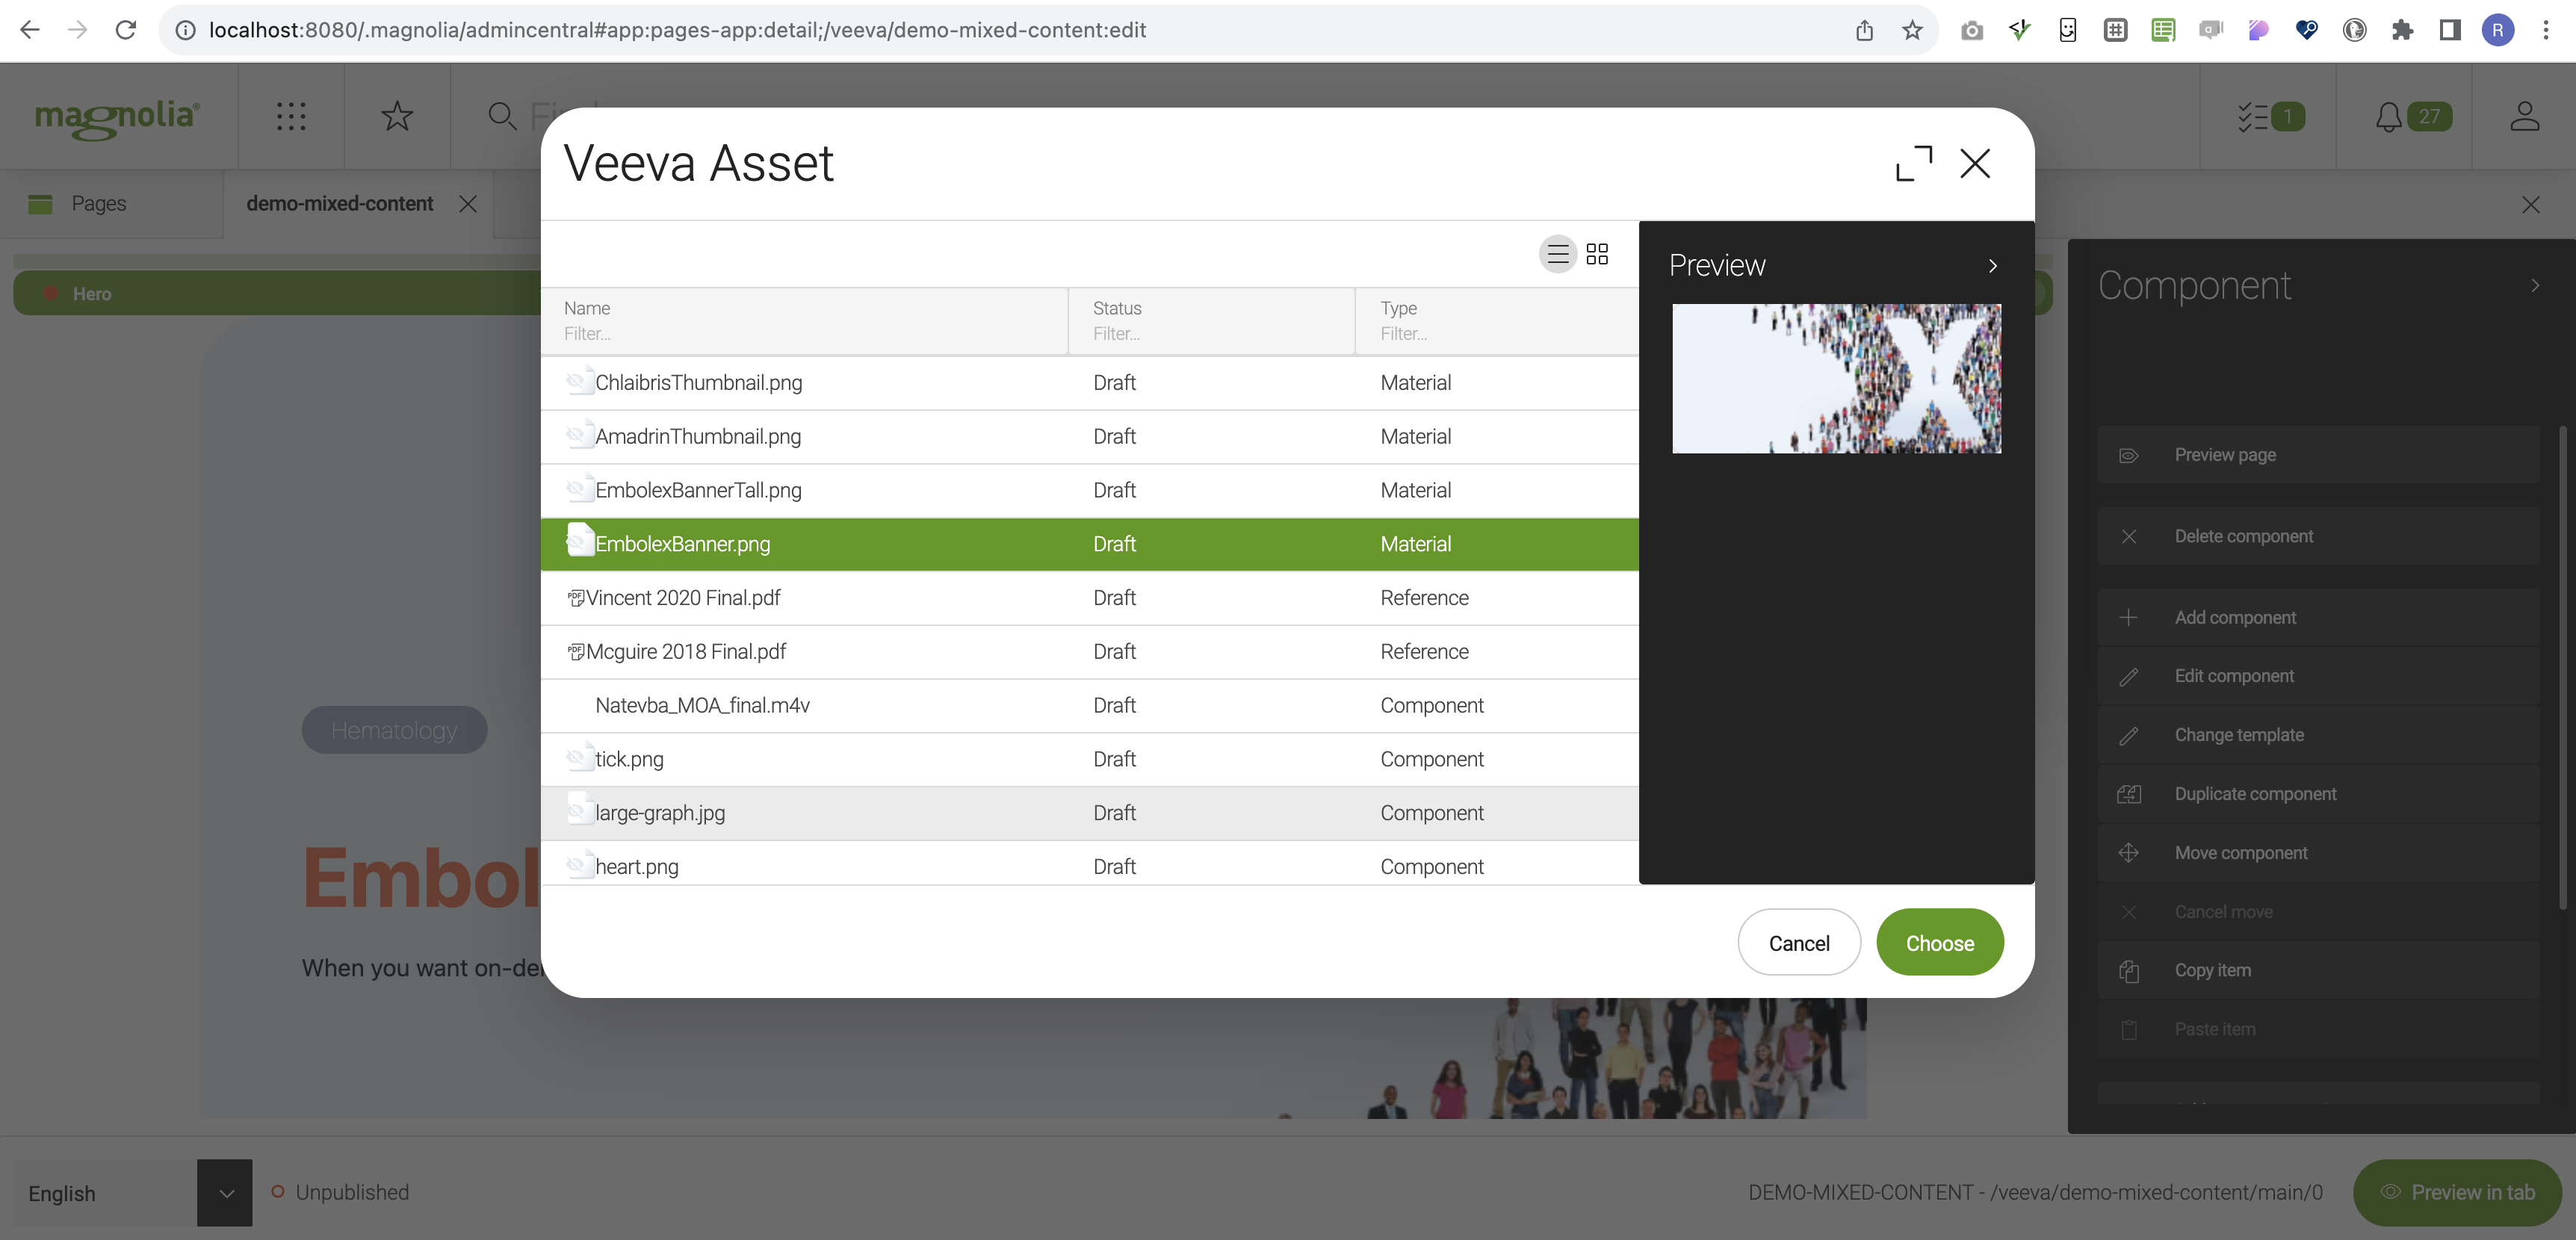Switch to list view layout
2576x1240 pixels.
(1558, 253)
